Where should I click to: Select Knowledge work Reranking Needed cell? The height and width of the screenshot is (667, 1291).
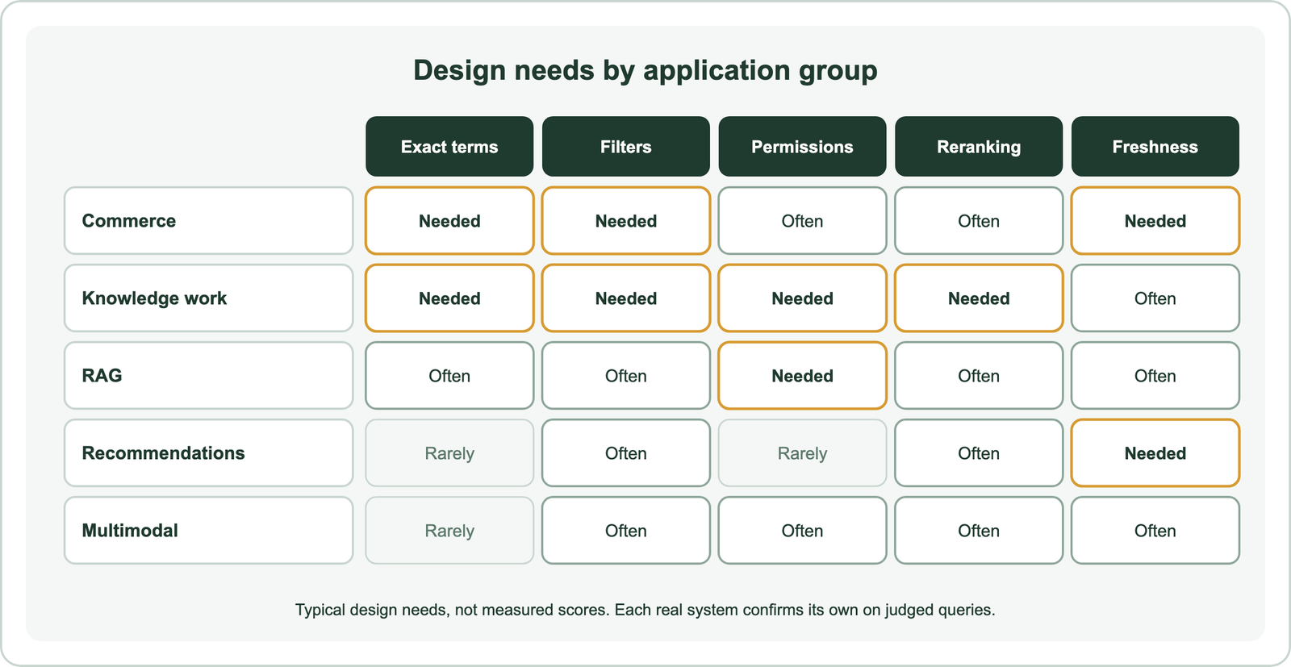pos(979,298)
